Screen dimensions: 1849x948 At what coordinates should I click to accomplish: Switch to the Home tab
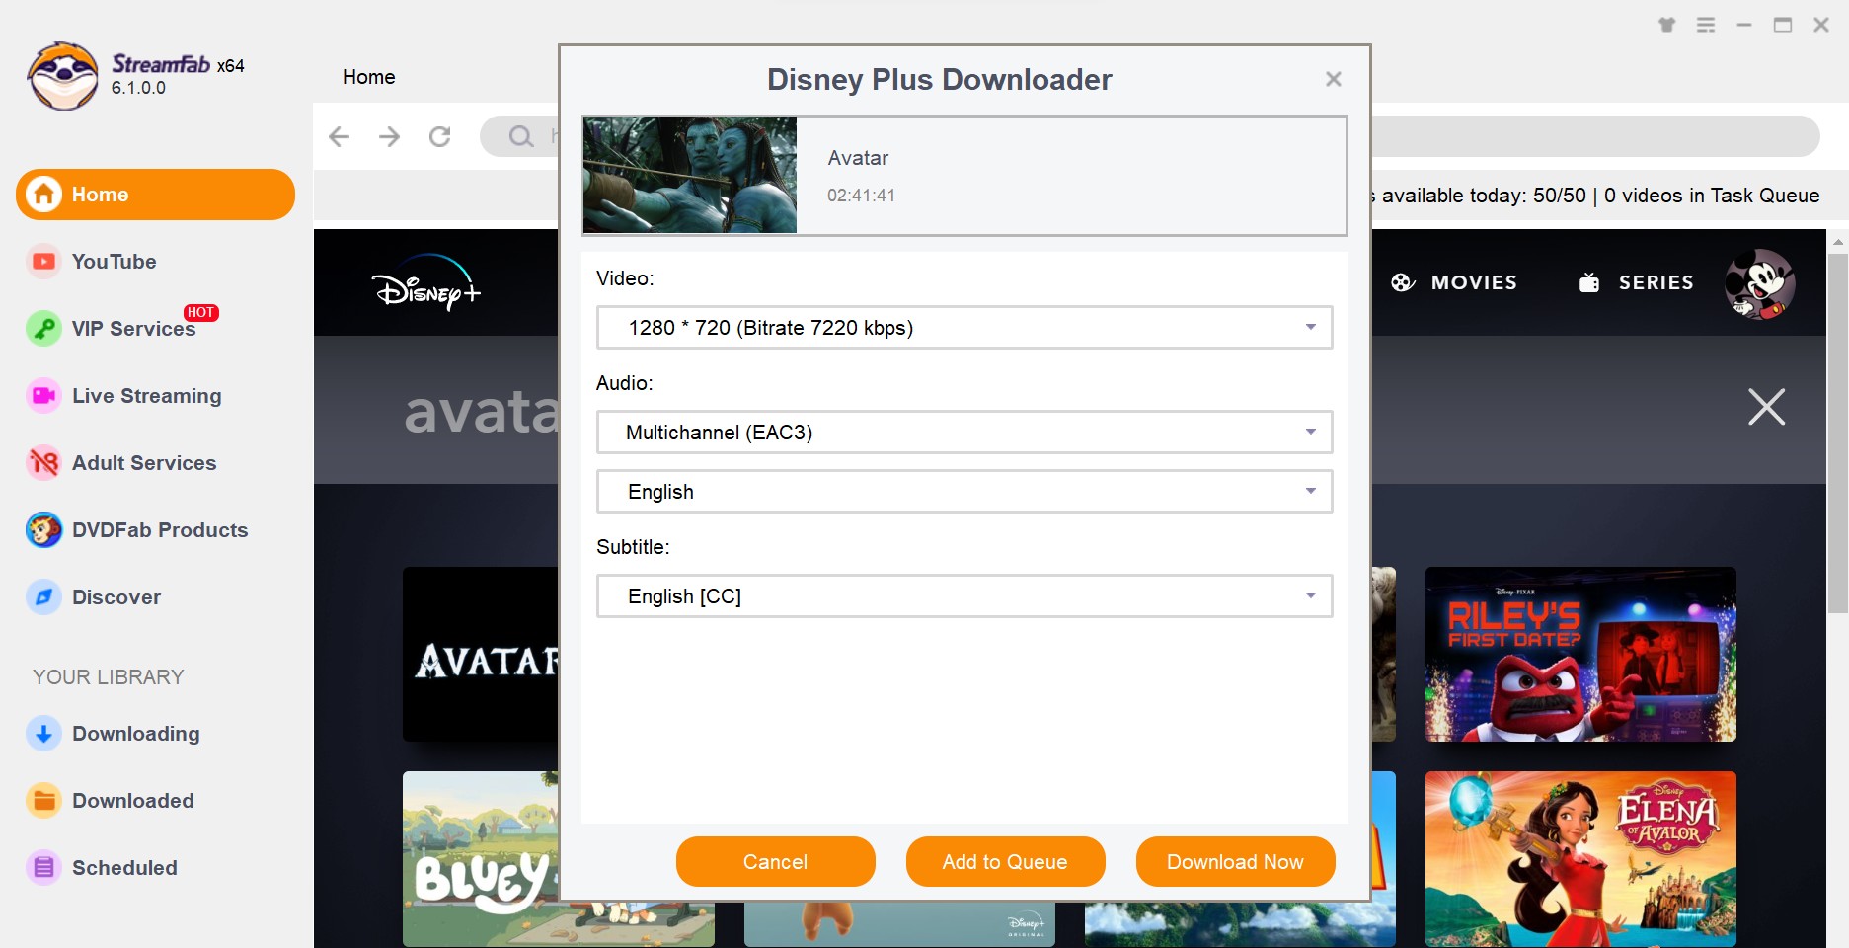369,77
